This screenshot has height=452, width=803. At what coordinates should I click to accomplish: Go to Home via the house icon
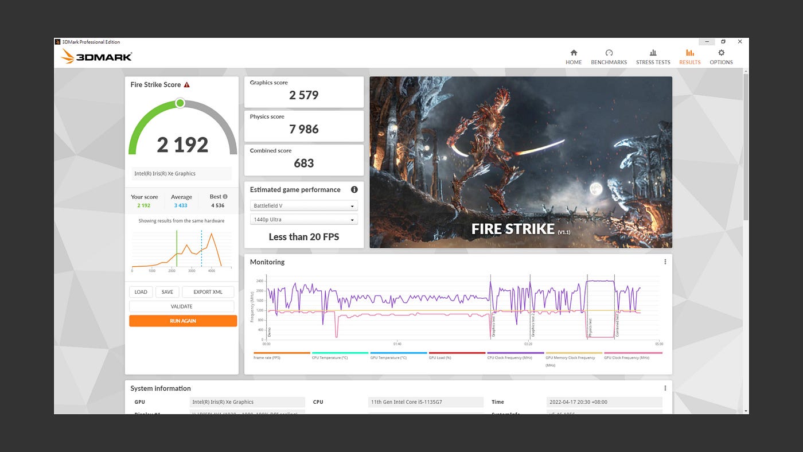[x=574, y=53]
